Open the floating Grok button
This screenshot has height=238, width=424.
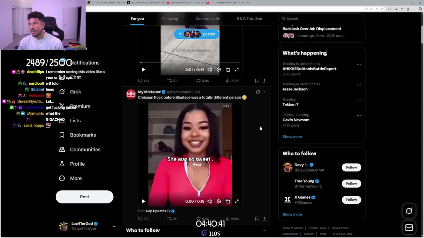coord(409,211)
